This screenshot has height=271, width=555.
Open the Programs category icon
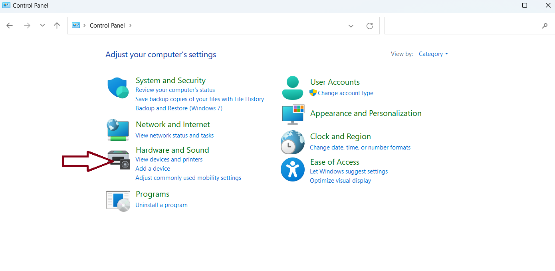pos(118,201)
